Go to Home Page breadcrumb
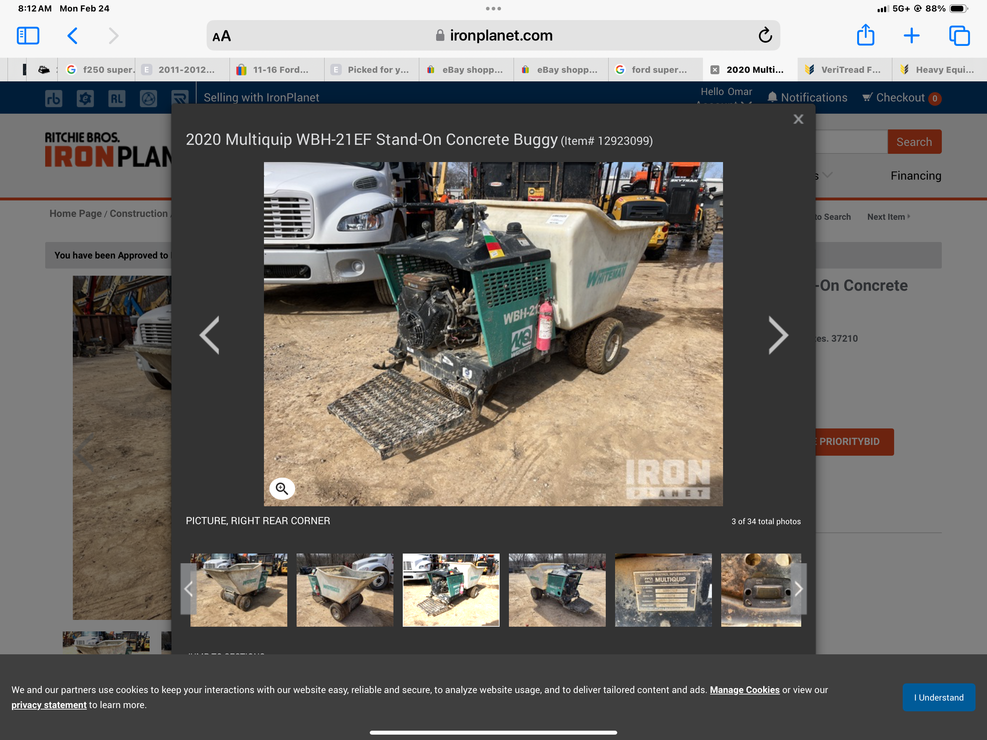The height and width of the screenshot is (740, 987). click(x=75, y=214)
